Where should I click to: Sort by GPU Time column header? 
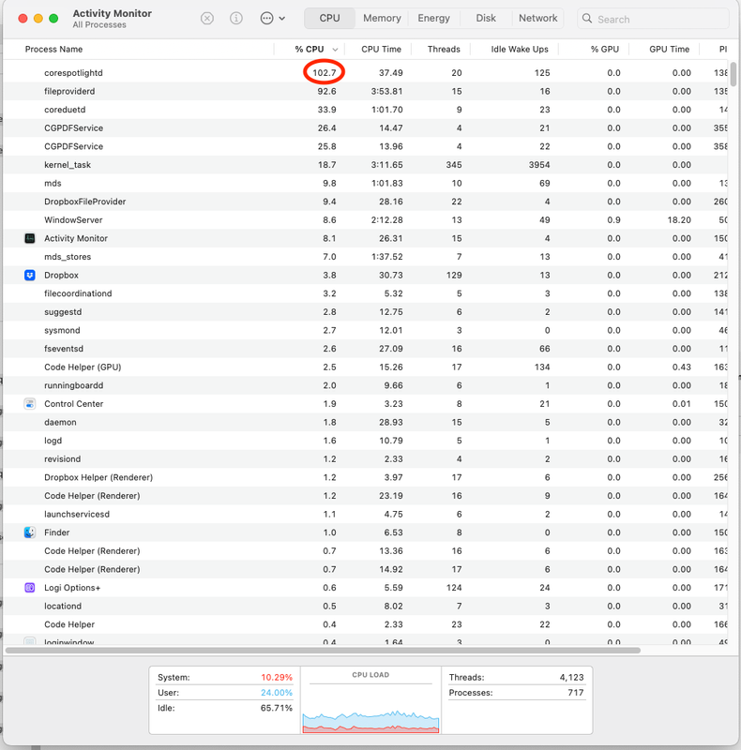(x=669, y=50)
